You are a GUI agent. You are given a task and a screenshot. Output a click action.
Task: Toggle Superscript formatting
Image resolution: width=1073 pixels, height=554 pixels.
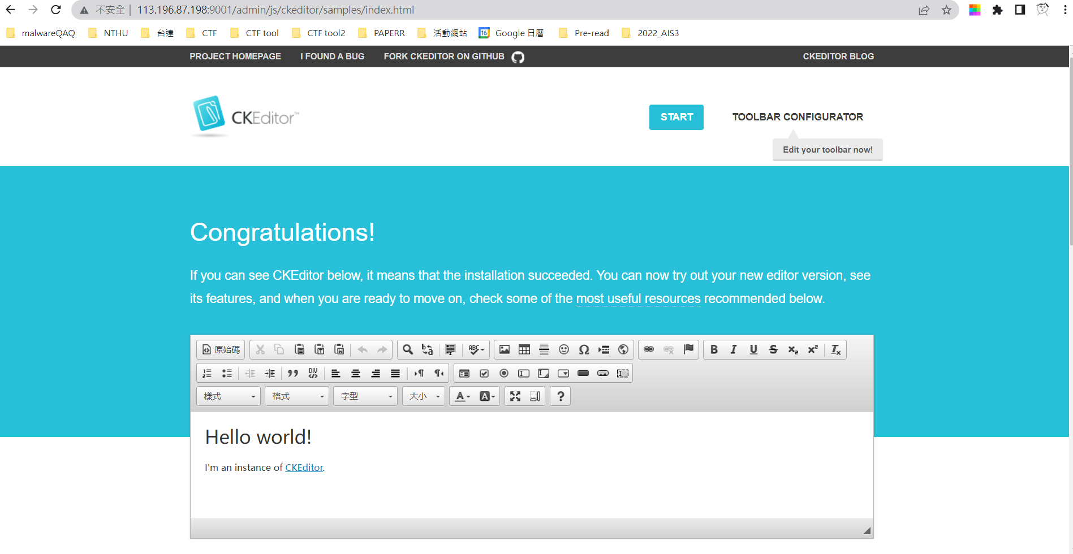813,350
